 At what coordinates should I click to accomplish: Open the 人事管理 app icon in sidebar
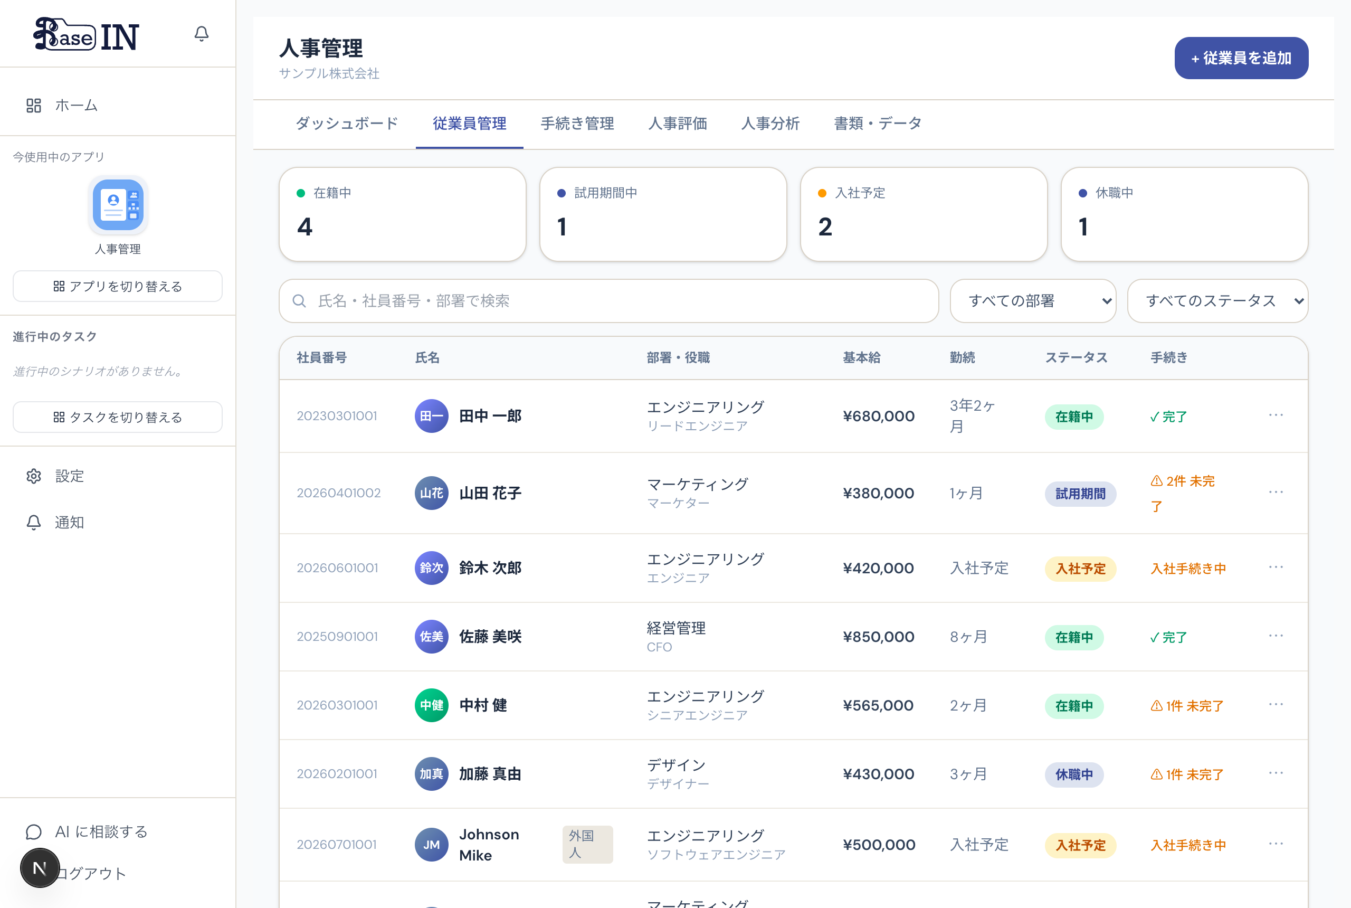click(x=118, y=205)
